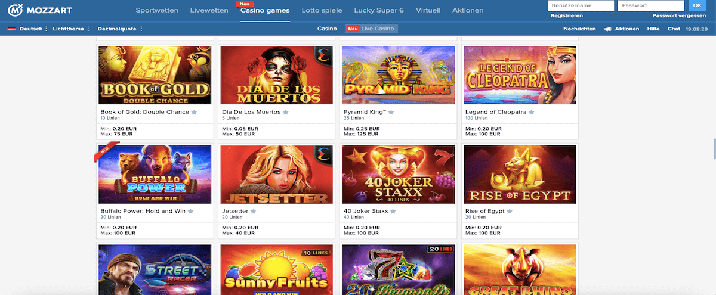Open Great Rhino game thumbnail
This screenshot has height=295, width=716.
click(520, 269)
